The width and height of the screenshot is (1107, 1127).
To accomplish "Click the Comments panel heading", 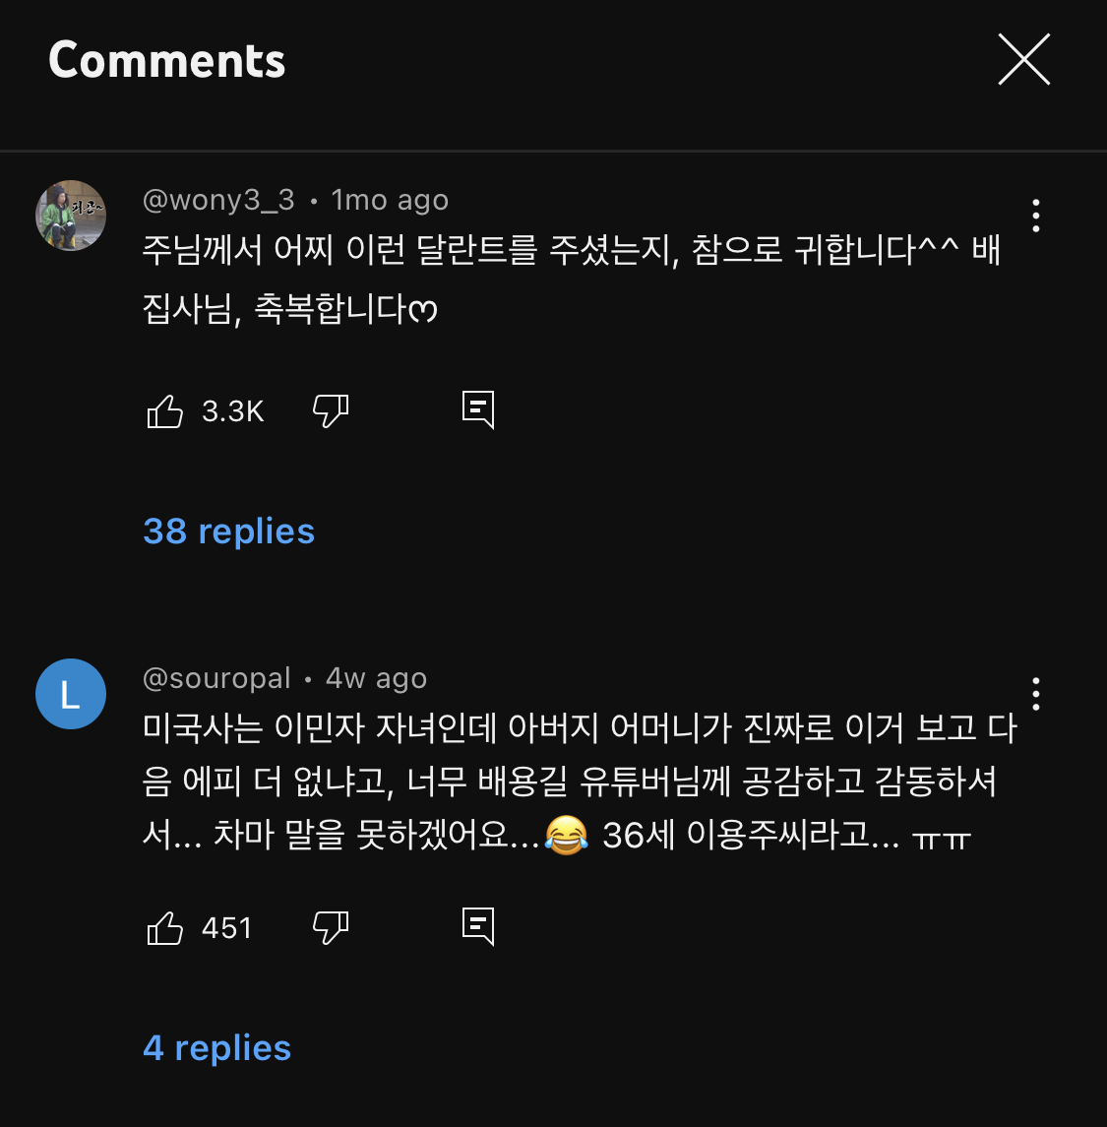I will [166, 60].
